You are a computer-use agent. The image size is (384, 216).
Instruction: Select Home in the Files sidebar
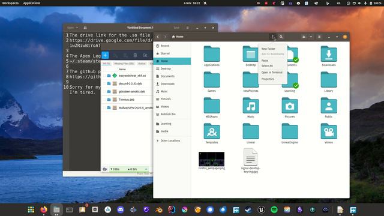172,61
